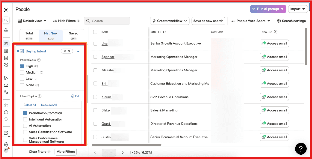312x159 pixels.
Task: Open the Import dropdown
Action: click(x=298, y=9)
